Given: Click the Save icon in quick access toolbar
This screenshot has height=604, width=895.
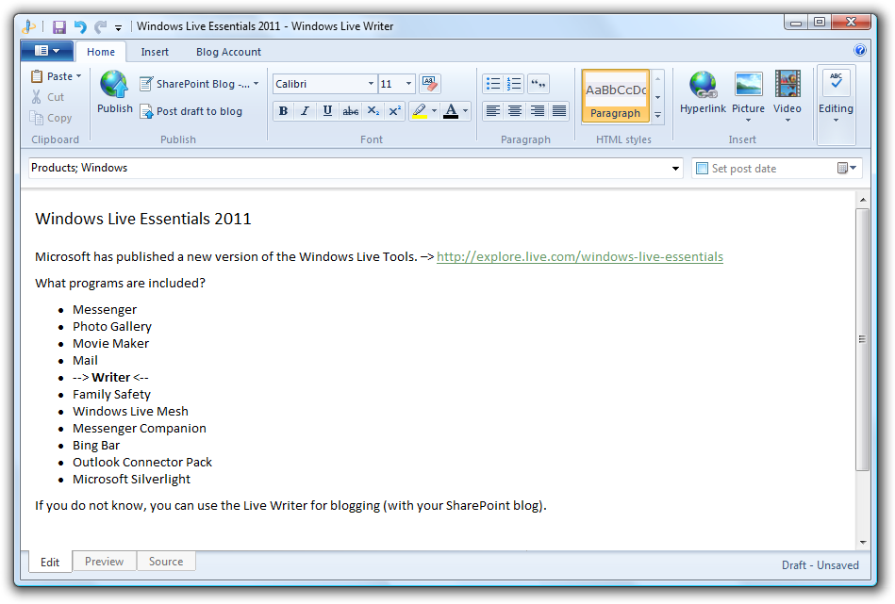Looking at the screenshot, I should (58, 26).
